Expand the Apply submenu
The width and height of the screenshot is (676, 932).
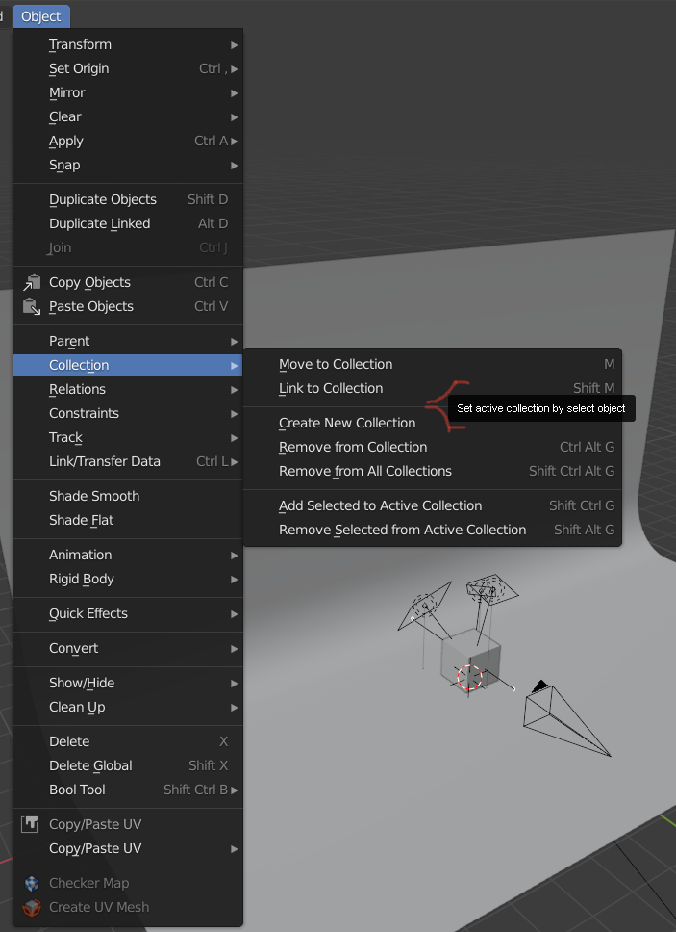tap(128, 141)
